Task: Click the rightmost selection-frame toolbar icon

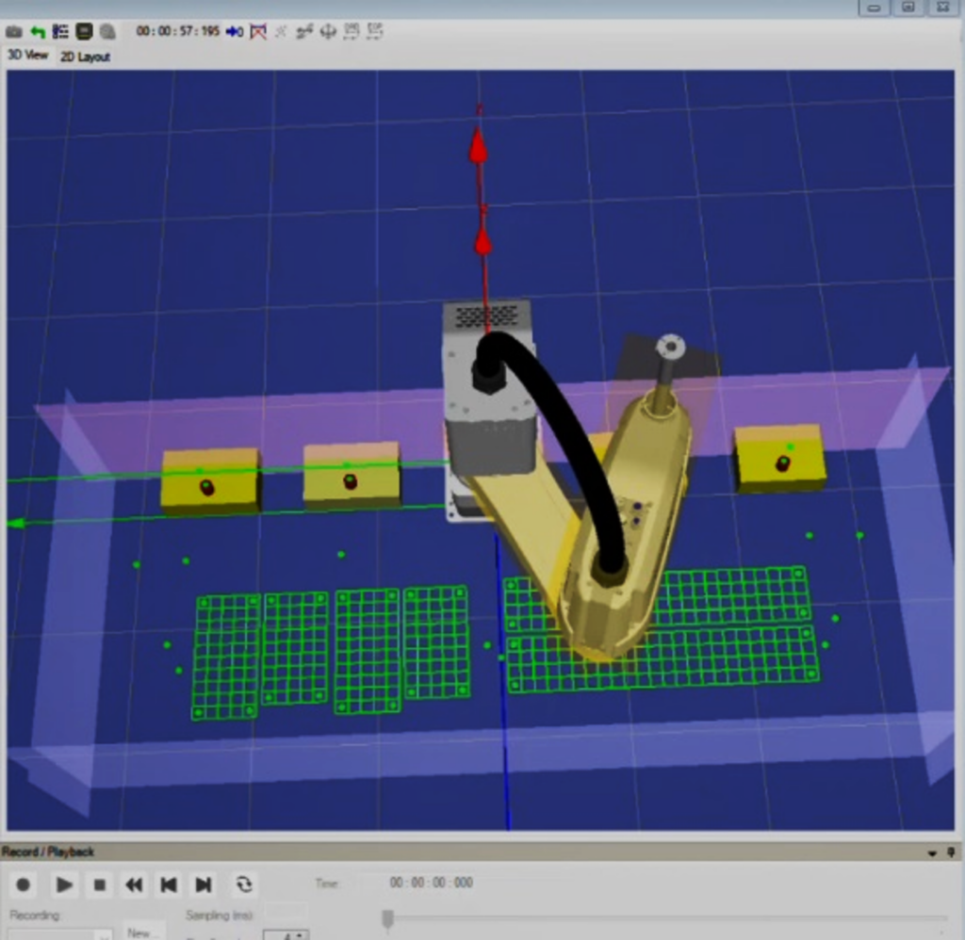Action: coord(373,31)
